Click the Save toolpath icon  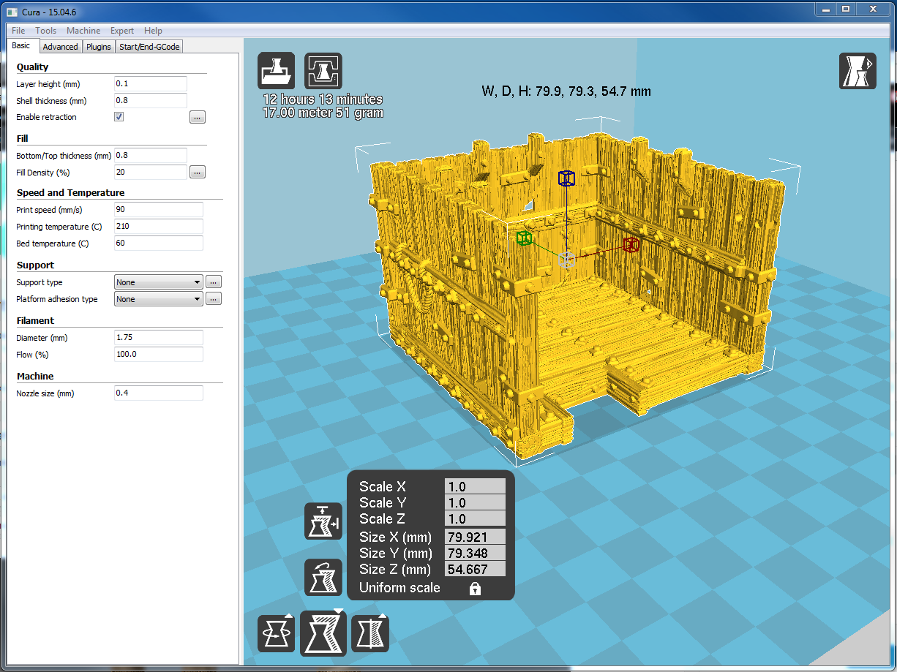(323, 71)
